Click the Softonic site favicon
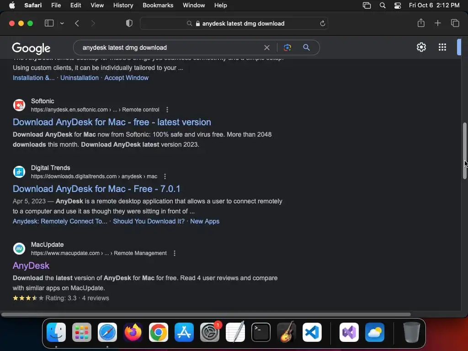This screenshot has width=468, height=351. (x=19, y=105)
